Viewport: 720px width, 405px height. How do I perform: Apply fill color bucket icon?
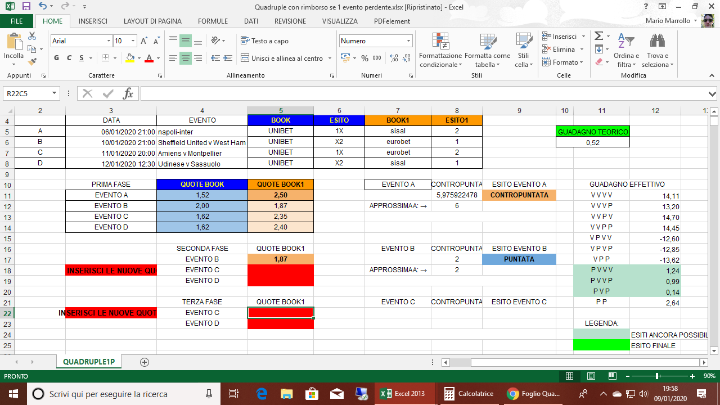130,58
